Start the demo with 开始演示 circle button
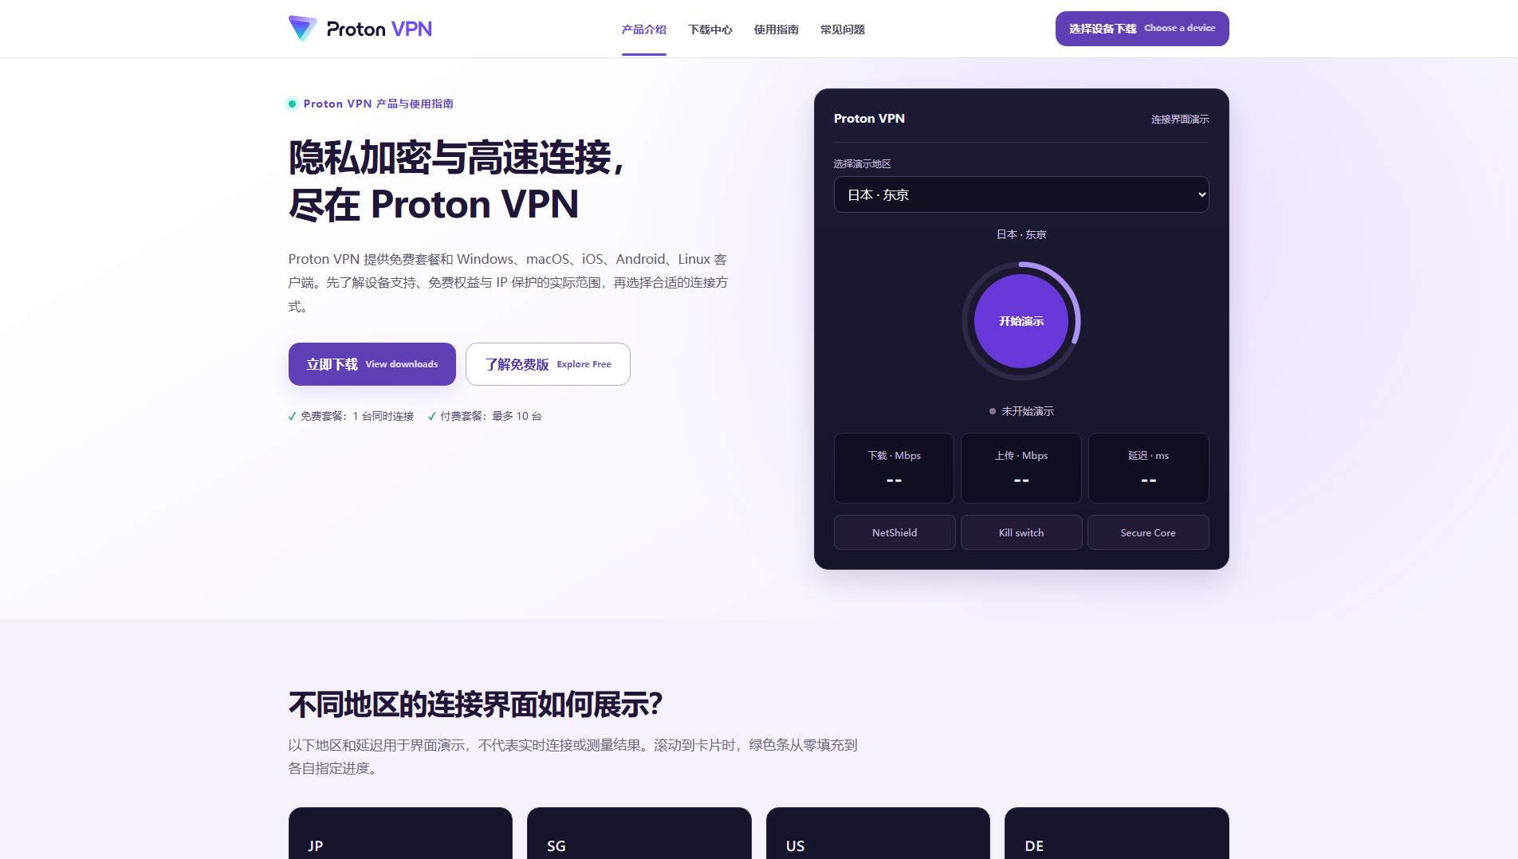The image size is (1518, 859). 1021,321
